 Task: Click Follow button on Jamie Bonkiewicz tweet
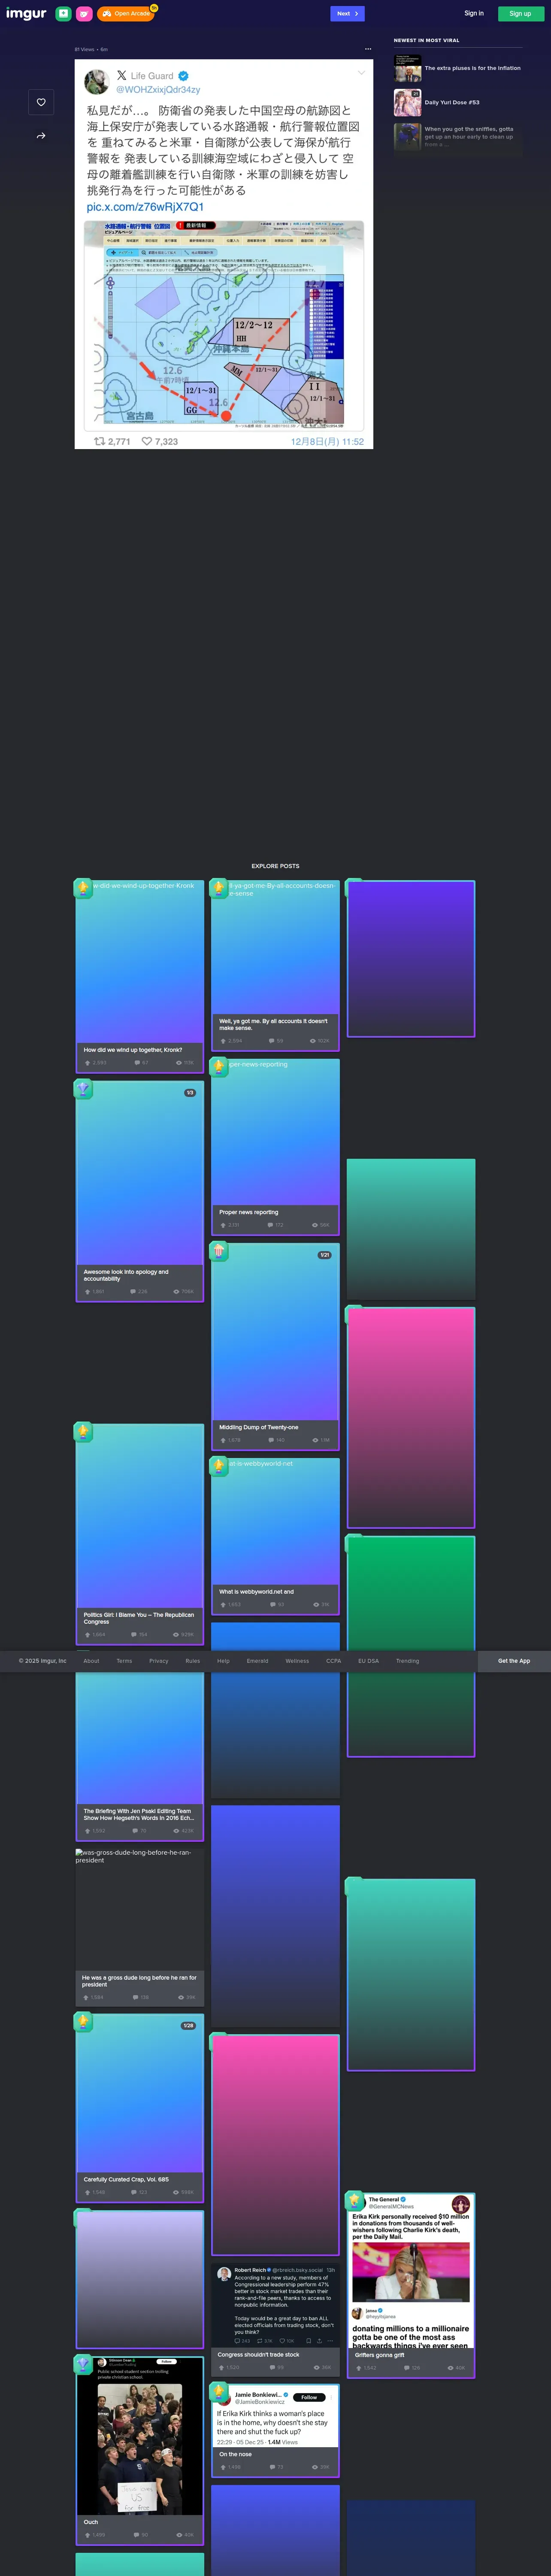coord(309,2397)
